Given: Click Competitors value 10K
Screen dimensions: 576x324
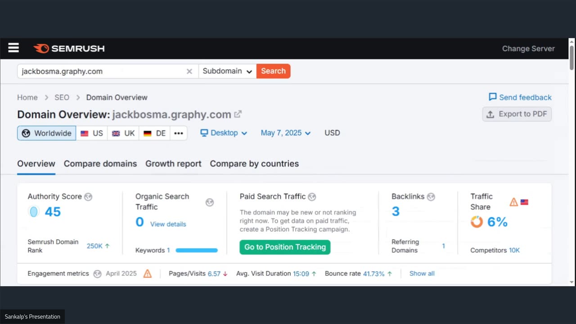Looking at the screenshot, I should click(514, 250).
